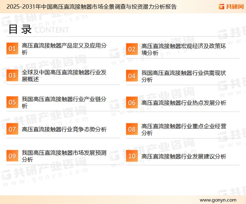Click the orange 10 number badge
246x204 pixels.
(x=132, y=156)
